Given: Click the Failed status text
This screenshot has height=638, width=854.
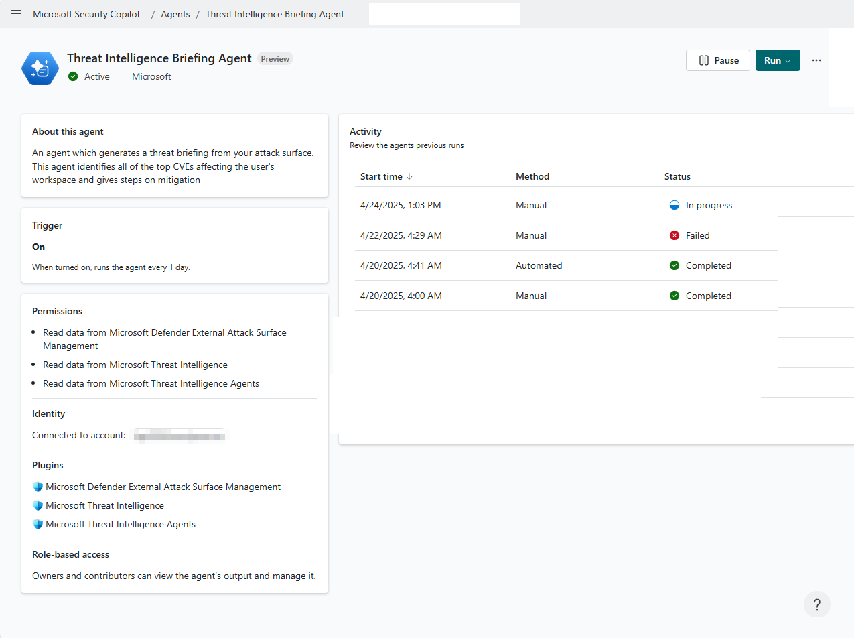Looking at the screenshot, I should coord(698,236).
